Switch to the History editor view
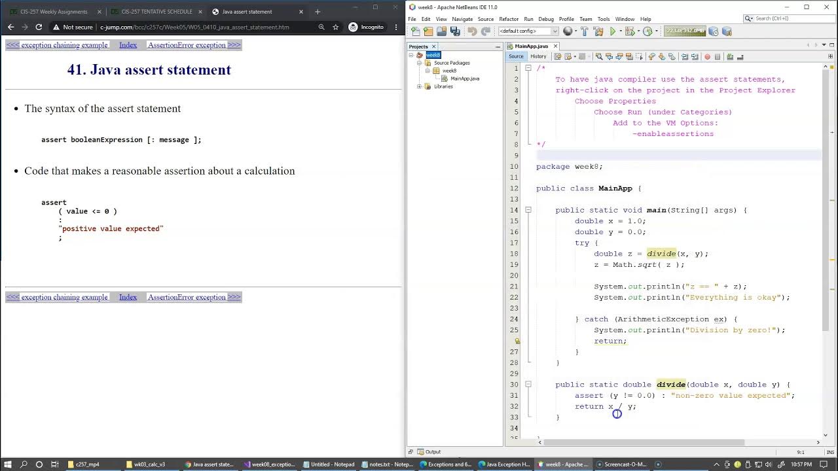The height and width of the screenshot is (471, 838). point(538,57)
